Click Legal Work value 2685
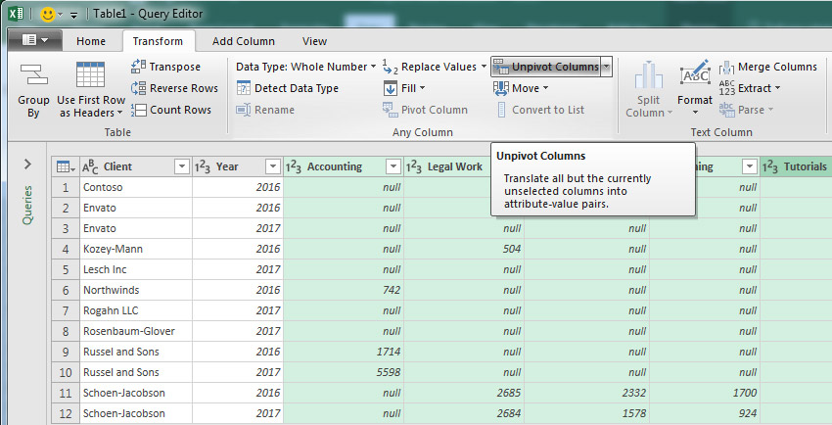The height and width of the screenshot is (425, 832). (464, 393)
